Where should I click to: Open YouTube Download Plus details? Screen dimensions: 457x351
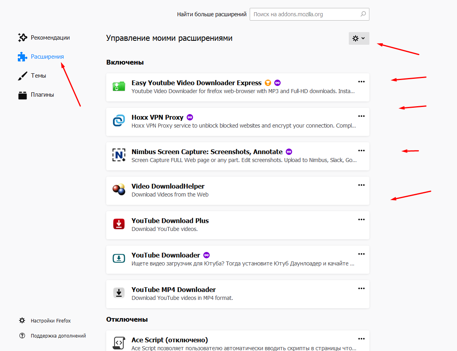click(170, 221)
